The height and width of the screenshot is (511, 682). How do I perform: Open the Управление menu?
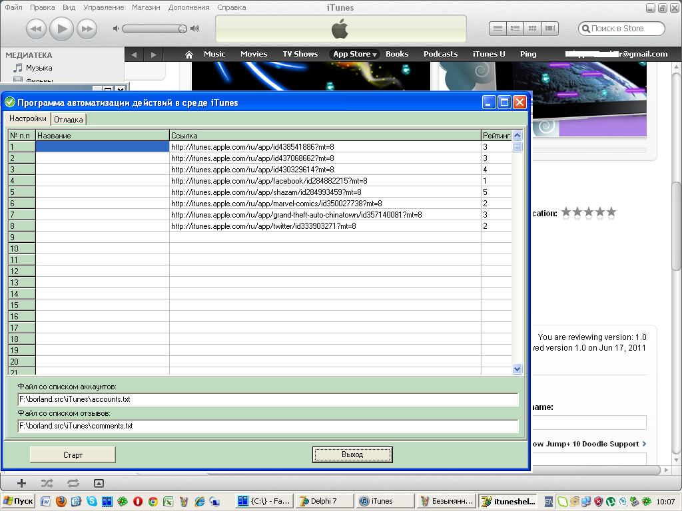pos(103,7)
